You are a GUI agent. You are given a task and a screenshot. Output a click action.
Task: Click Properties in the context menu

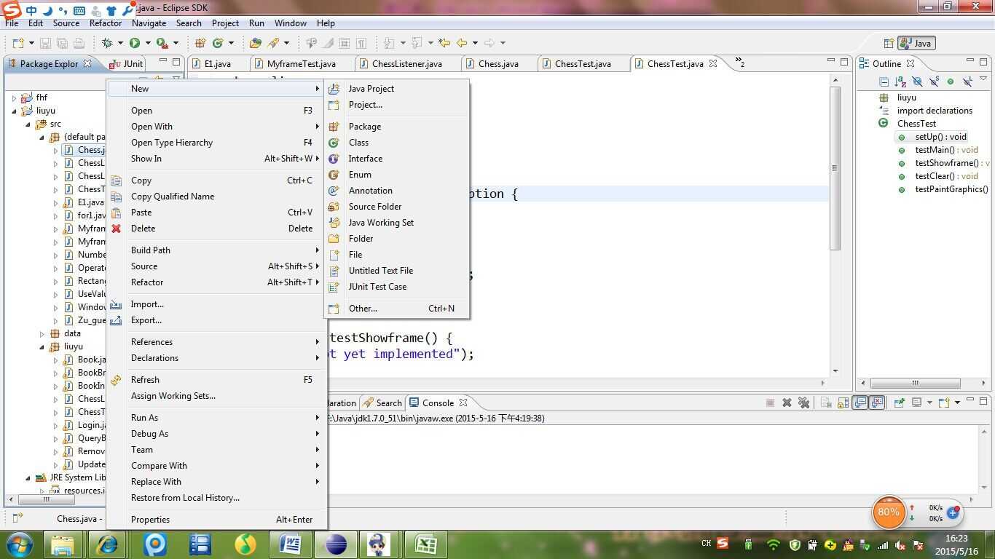[x=217, y=520]
